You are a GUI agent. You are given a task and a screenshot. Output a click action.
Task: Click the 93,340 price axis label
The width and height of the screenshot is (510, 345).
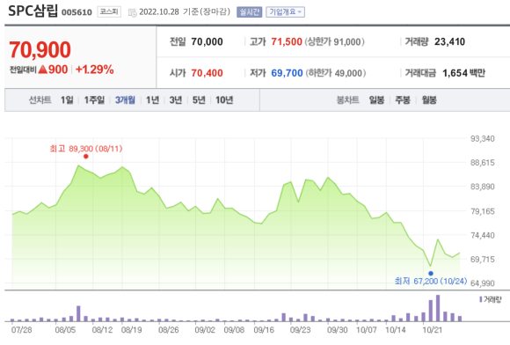click(483, 139)
